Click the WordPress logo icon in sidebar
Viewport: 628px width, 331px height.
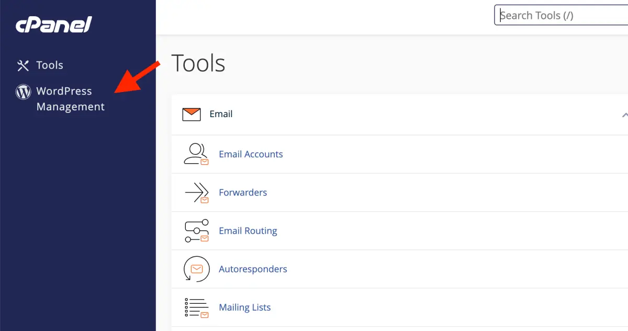pyautogui.click(x=23, y=92)
